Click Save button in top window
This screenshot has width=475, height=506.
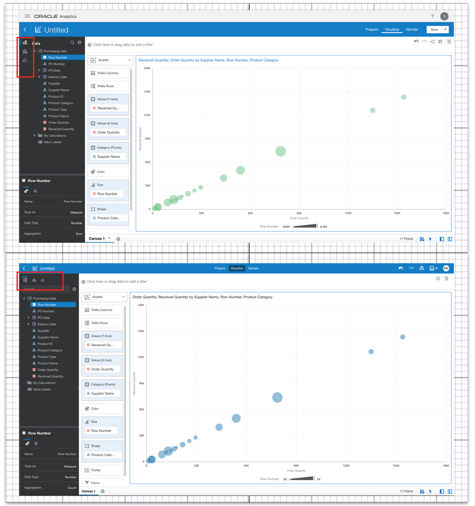(x=434, y=29)
